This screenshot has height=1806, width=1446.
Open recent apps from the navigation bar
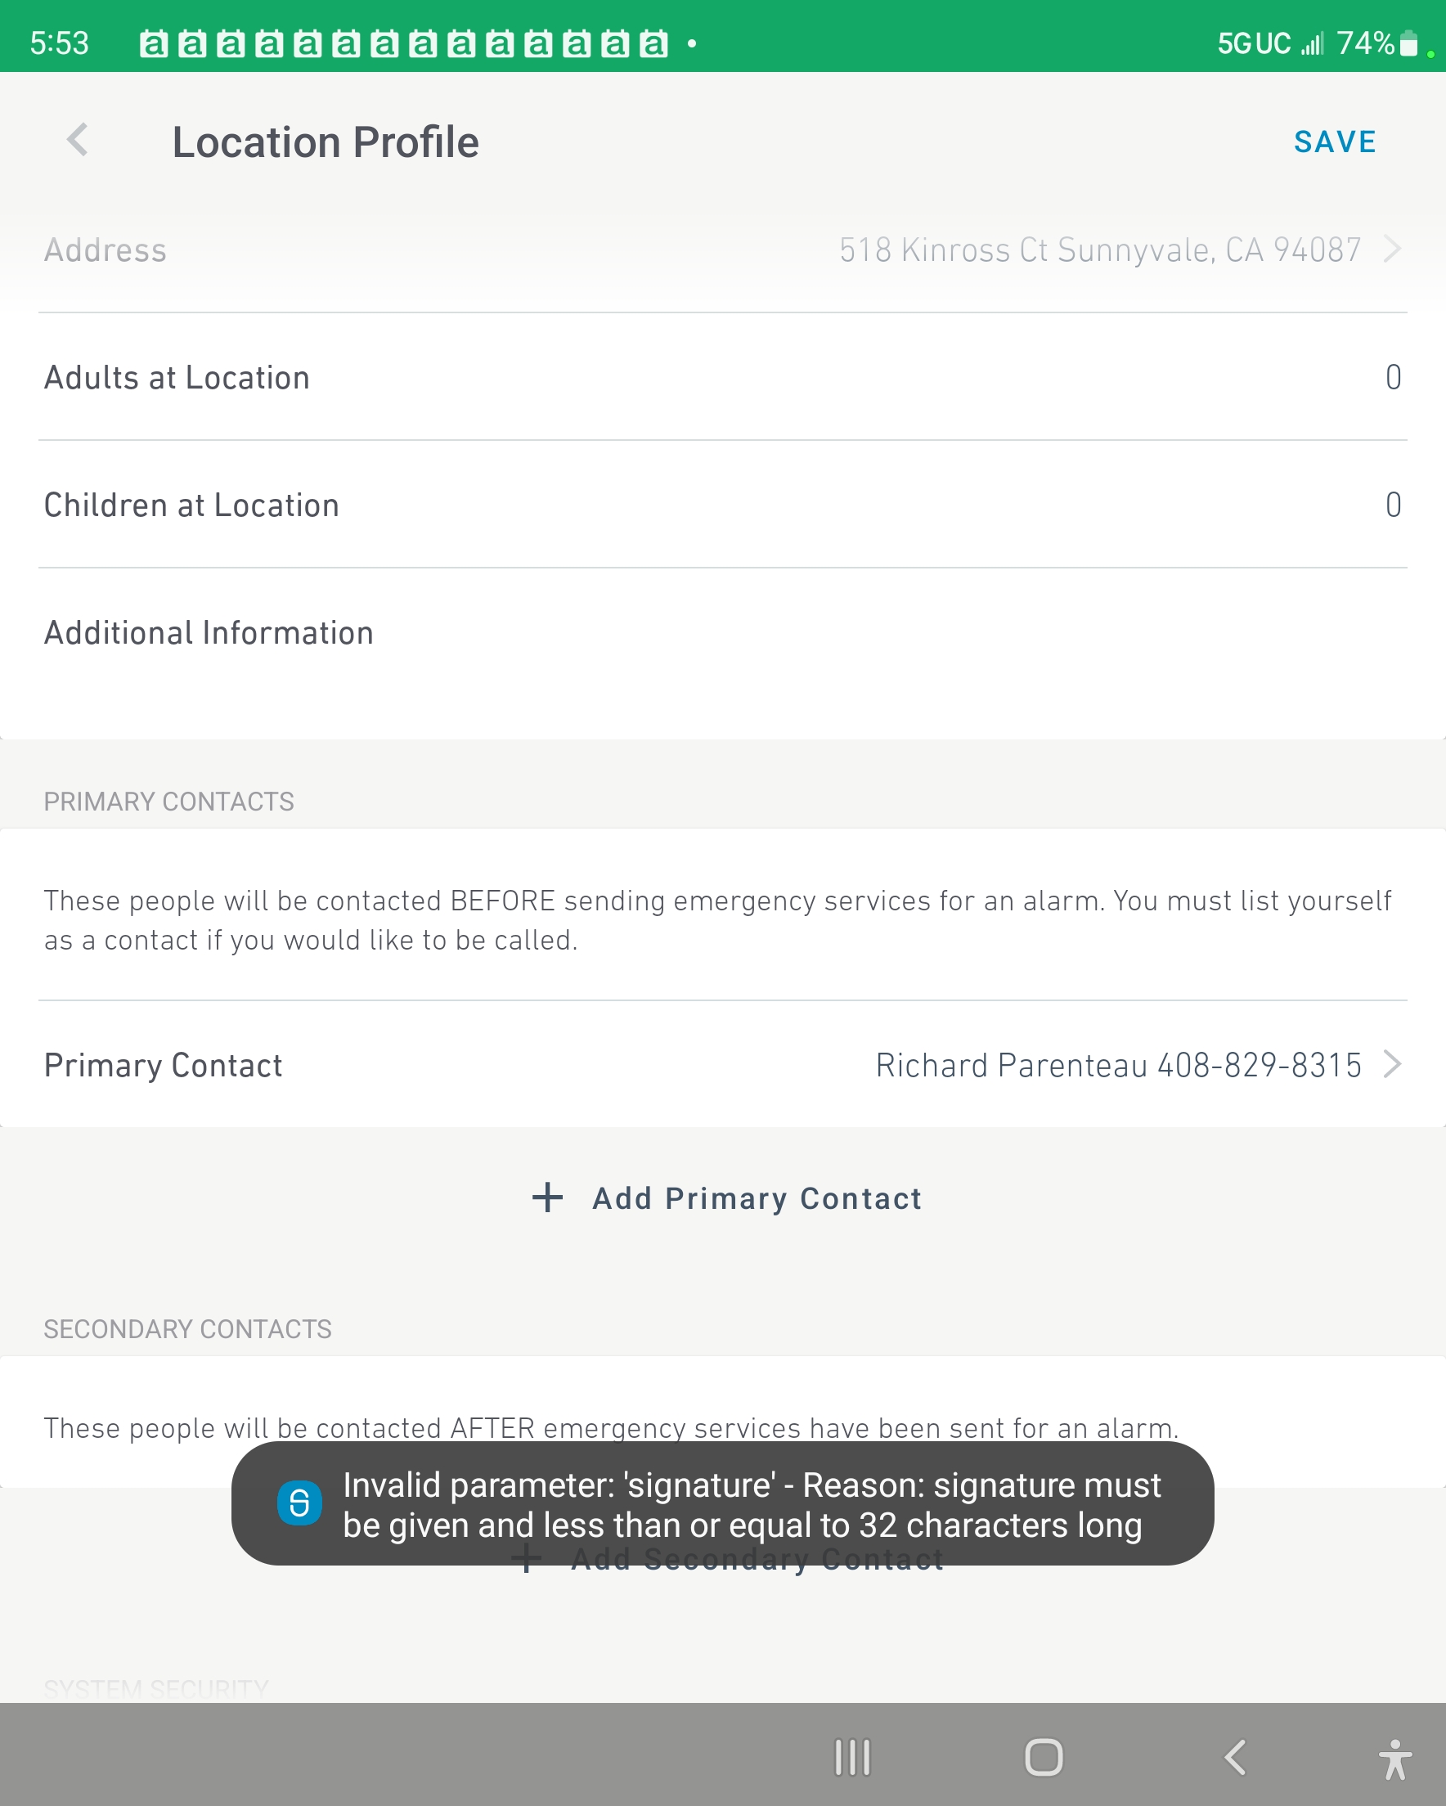851,1759
